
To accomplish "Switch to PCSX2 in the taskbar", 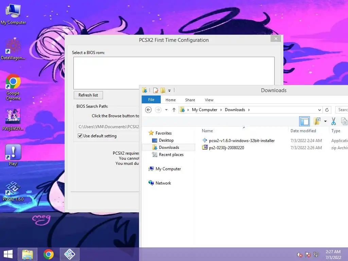I will (69, 254).
